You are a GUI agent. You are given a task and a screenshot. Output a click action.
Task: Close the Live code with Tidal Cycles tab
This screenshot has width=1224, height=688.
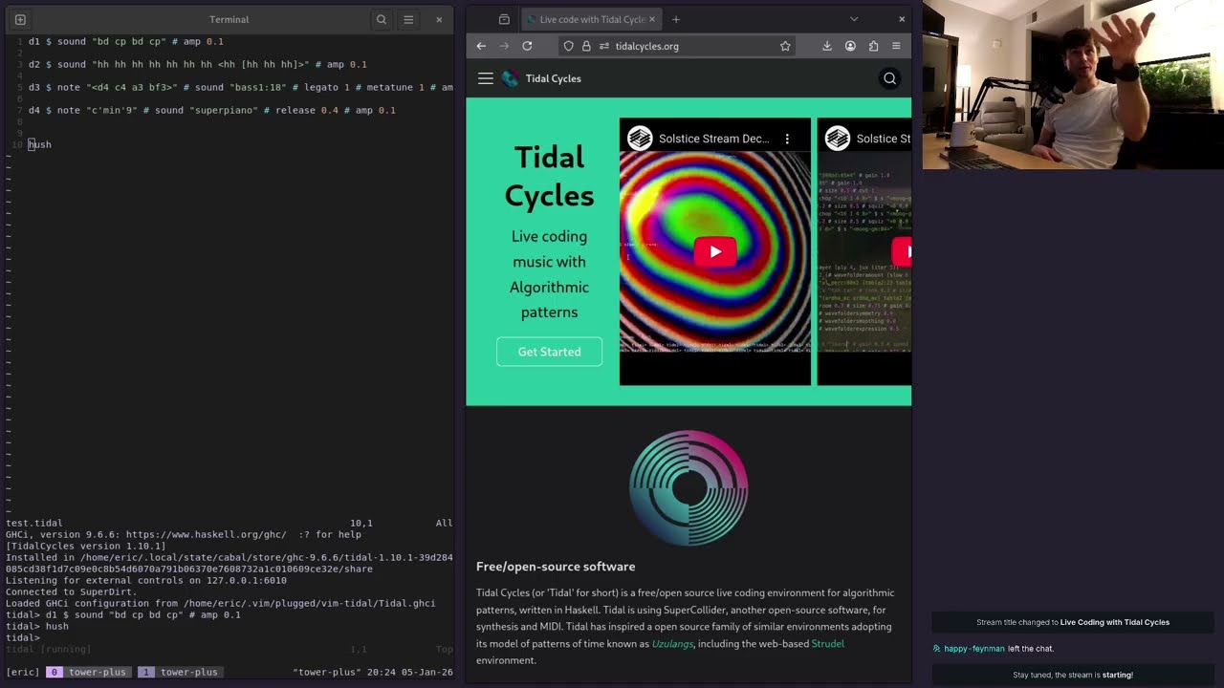tap(652, 19)
